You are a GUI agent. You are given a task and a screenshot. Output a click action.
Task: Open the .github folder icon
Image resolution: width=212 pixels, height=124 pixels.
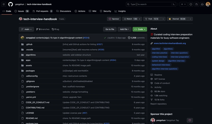[x=23, y=44]
